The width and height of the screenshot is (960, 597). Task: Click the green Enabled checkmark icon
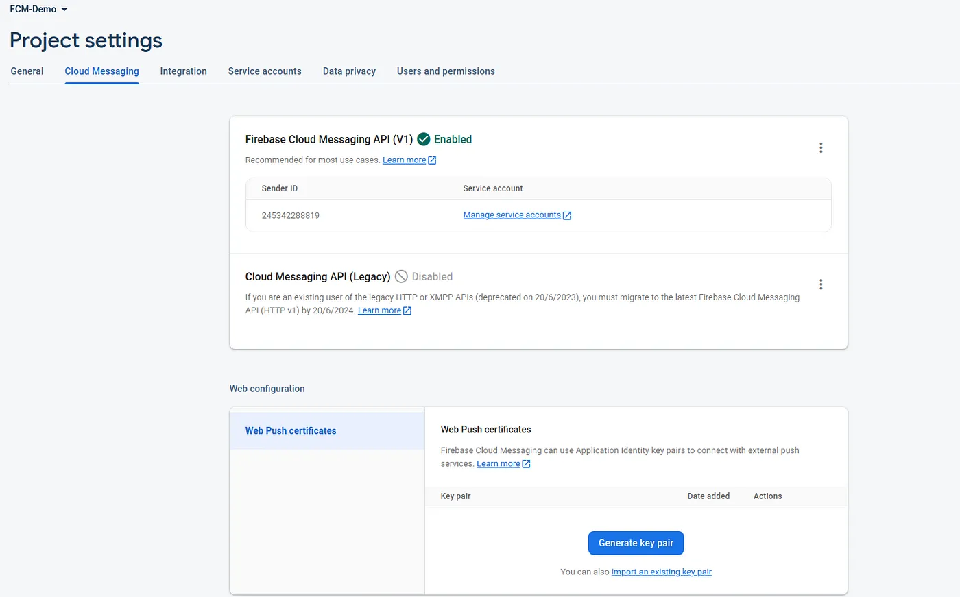tap(424, 139)
